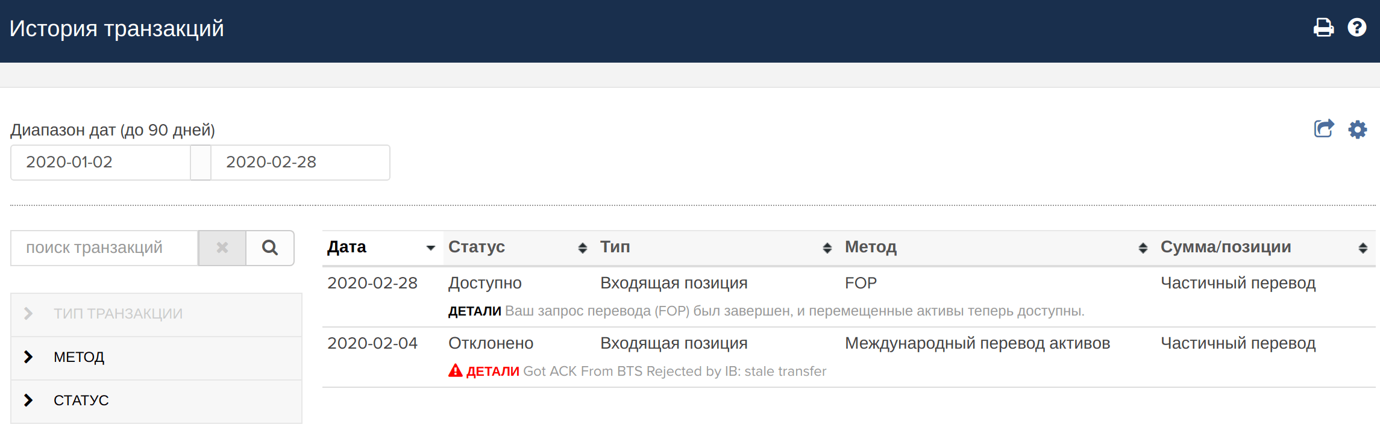Click Входящая позиция in 2020-02-28 row
Image resolution: width=1380 pixels, height=442 pixels.
pos(674,283)
